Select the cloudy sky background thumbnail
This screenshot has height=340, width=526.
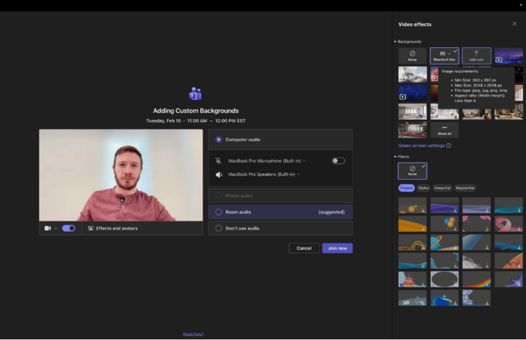pos(412,74)
